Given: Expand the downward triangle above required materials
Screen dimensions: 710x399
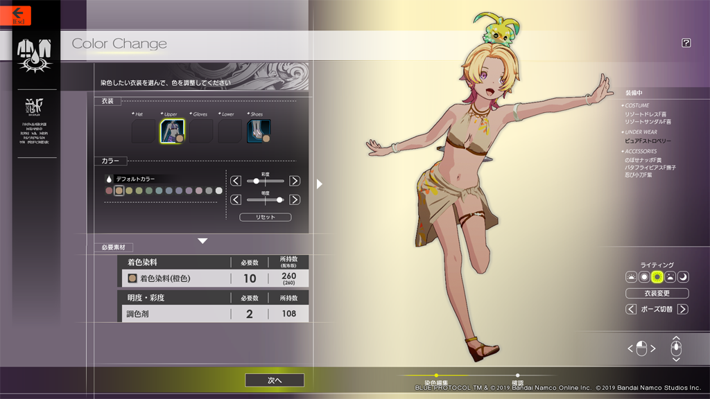Looking at the screenshot, I should point(202,241).
